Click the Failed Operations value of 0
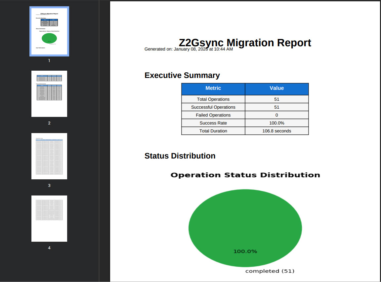 pyautogui.click(x=276, y=115)
